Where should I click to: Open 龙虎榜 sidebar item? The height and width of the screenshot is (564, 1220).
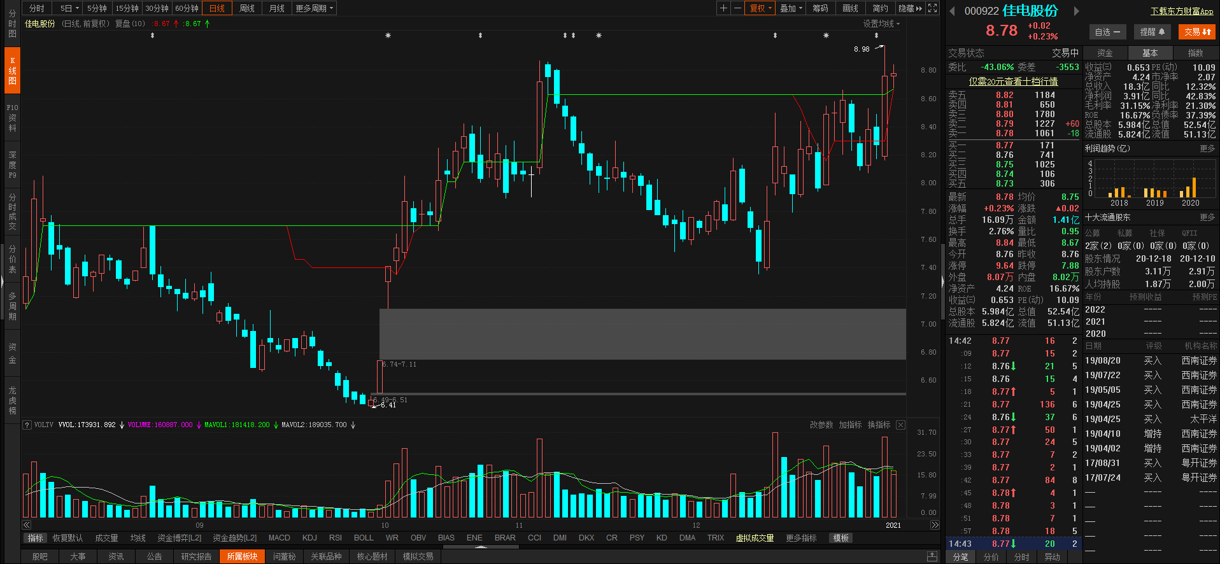12,400
